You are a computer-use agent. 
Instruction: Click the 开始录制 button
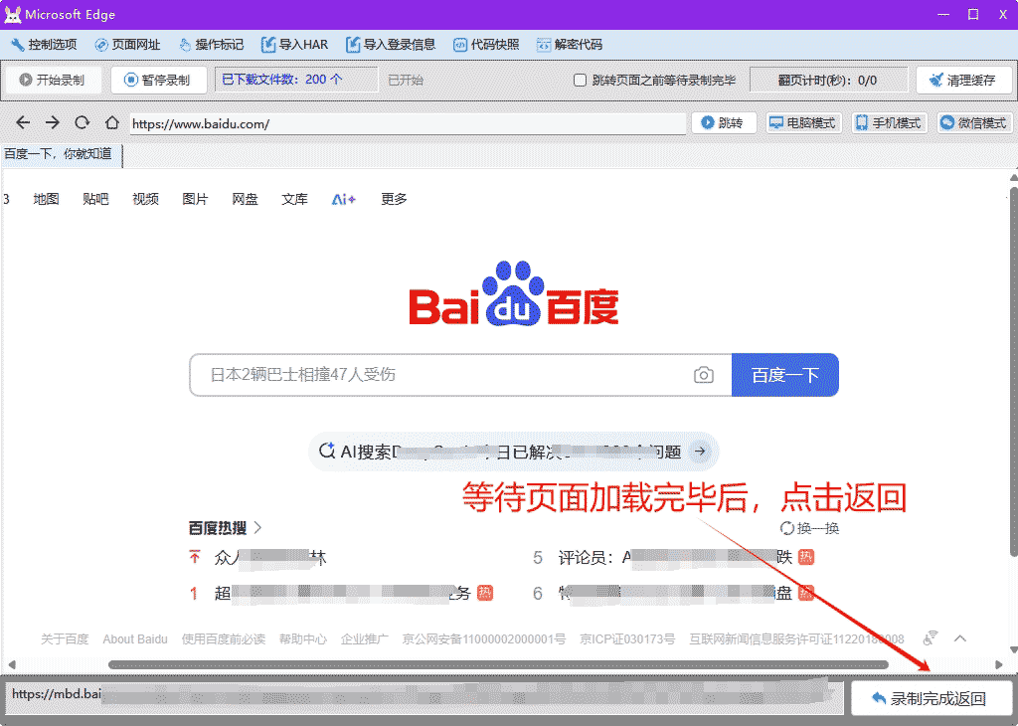53,80
